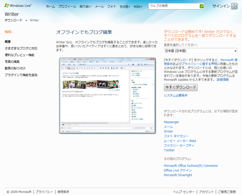This screenshot has height=195, width=242.
Task: Open システム必要条件 link
Action: pyautogui.click(x=176, y=96)
